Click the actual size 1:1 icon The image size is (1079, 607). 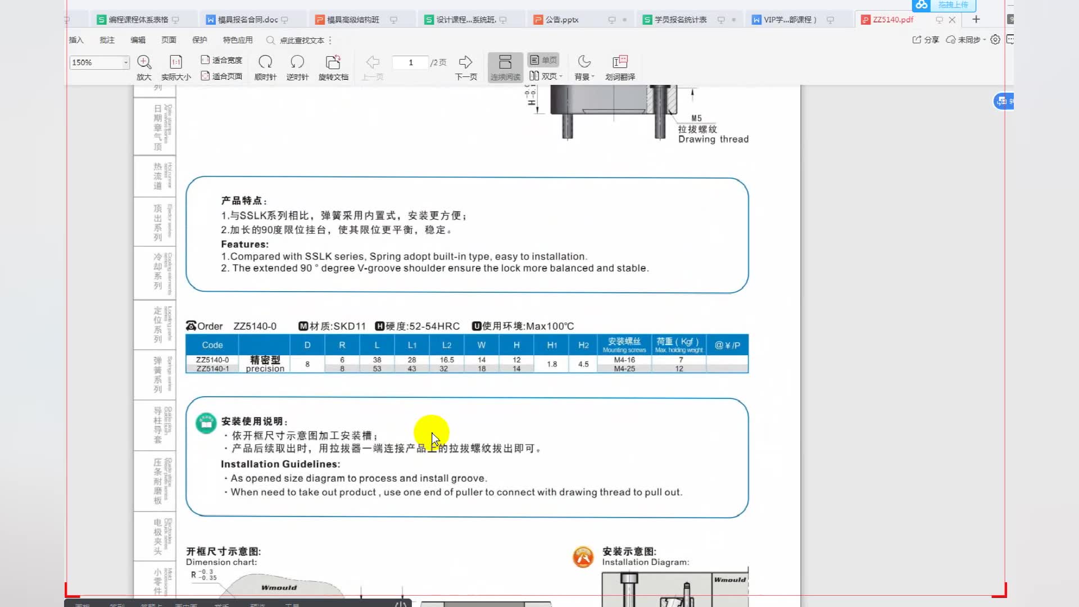[176, 62]
